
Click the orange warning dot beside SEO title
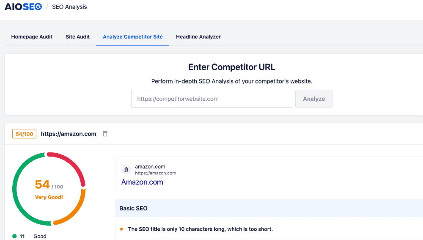point(121,229)
